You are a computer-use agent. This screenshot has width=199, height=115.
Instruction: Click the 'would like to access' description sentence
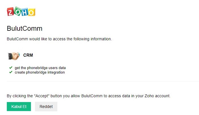[59, 39]
